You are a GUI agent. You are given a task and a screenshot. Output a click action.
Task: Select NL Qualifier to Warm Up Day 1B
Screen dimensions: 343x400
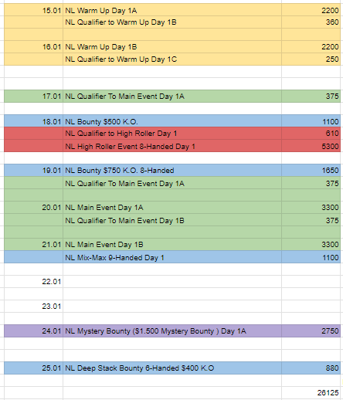click(x=172, y=22)
